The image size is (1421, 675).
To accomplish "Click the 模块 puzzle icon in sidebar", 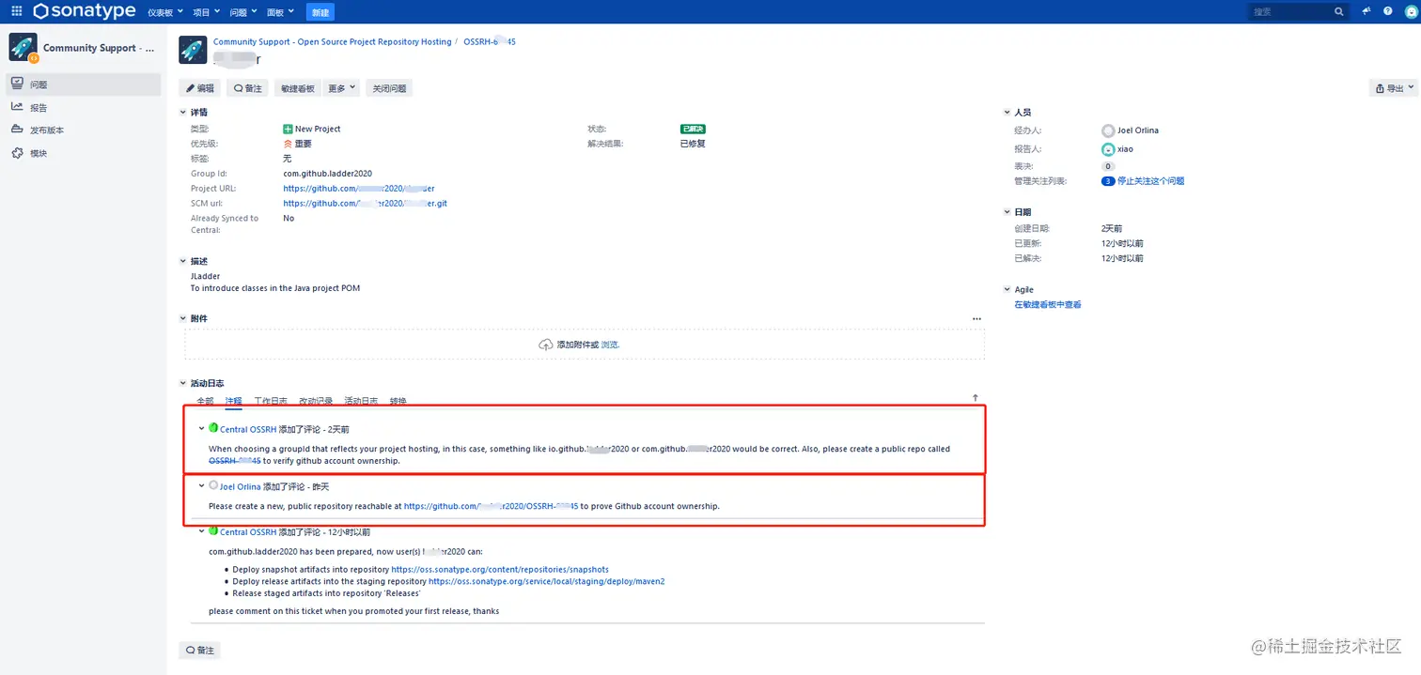I will (x=17, y=153).
